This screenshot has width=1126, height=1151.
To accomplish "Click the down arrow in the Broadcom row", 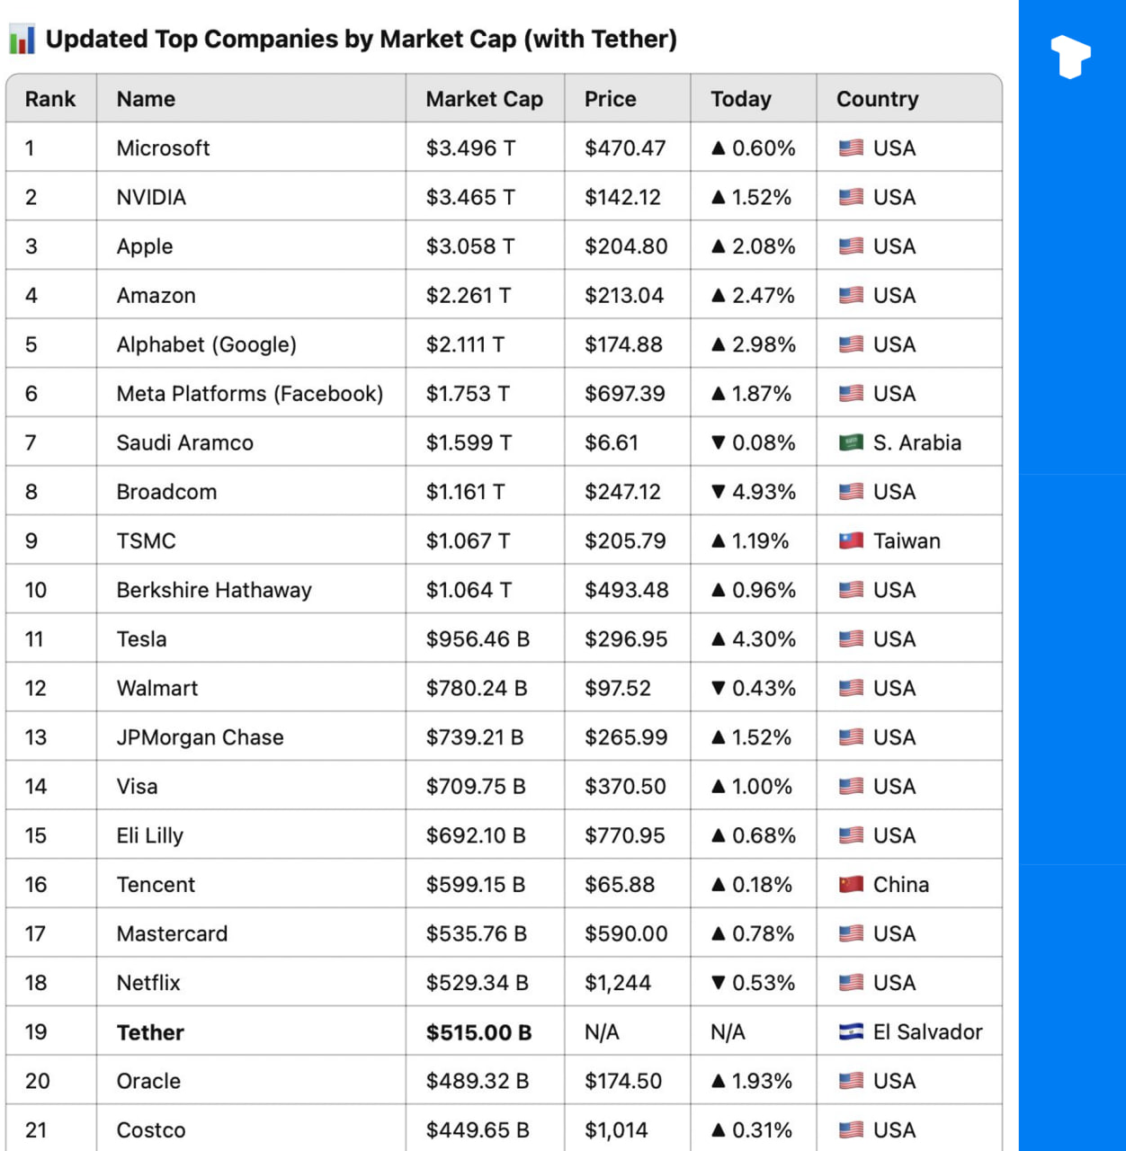I will click(x=718, y=492).
